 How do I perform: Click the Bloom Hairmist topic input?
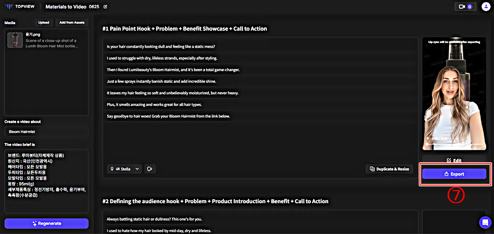[x=47, y=132]
